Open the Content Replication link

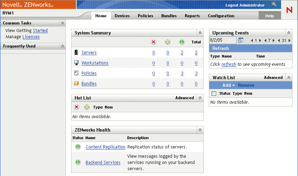[x=105, y=147]
